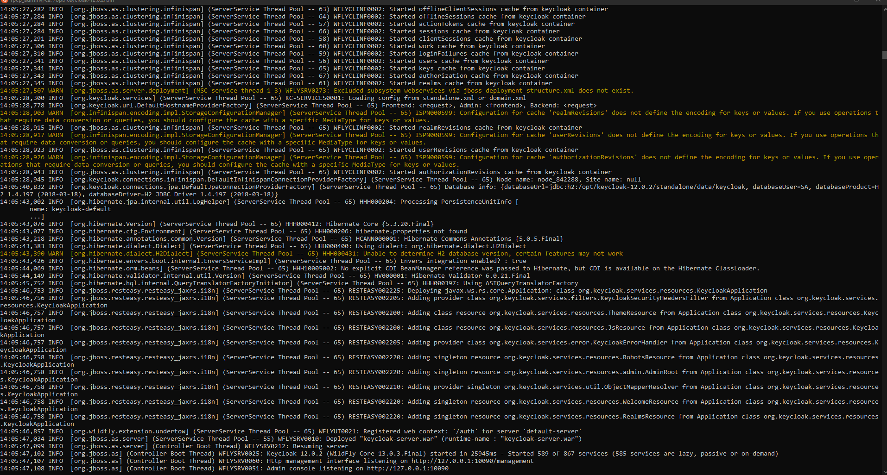Click URL 'http://127.0.0.1:10090/management'

click(x=473, y=461)
